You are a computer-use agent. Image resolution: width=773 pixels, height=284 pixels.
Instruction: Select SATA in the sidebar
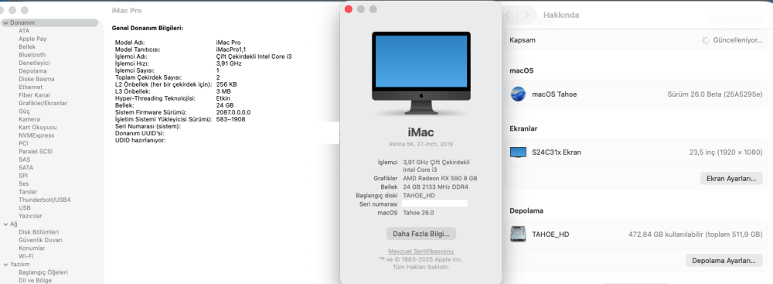[x=26, y=167]
